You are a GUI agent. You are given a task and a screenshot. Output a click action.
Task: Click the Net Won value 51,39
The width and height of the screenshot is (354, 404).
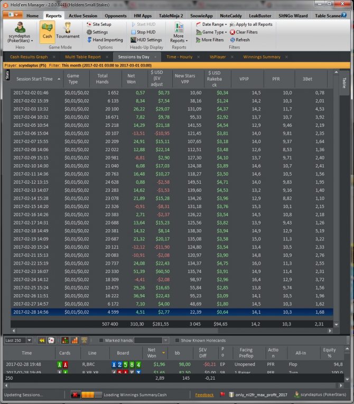(x=139, y=271)
